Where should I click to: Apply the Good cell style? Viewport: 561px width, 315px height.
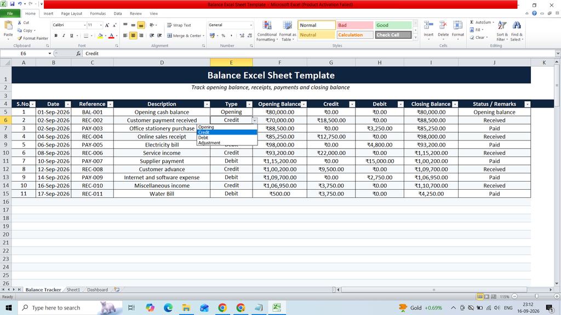(393, 25)
